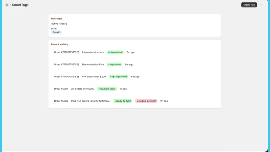Image resolution: width=270 pixels, height=152 pixels.
Task: Click the -awaiting-payment tag badge
Action: click(146, 101)
